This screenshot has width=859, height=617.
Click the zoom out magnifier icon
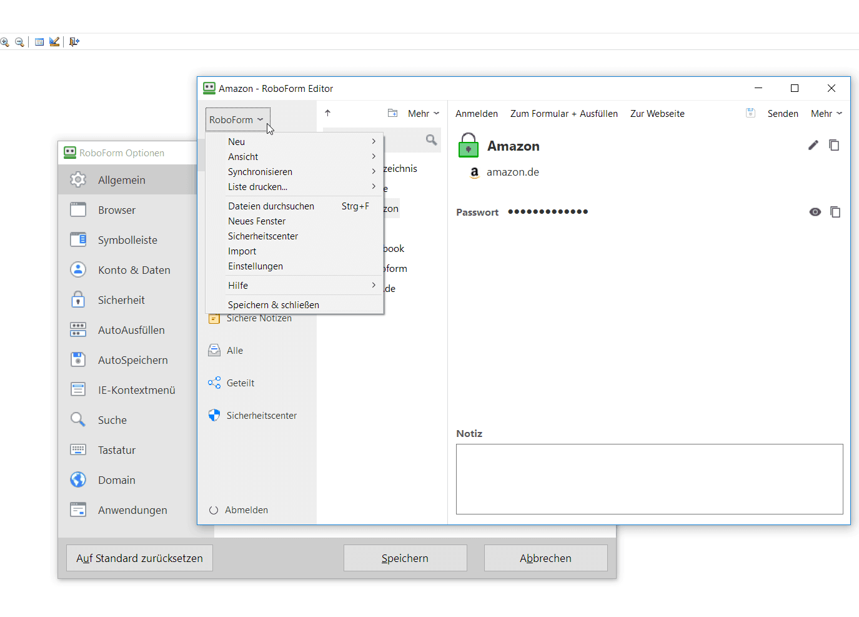tap(19, 42)
